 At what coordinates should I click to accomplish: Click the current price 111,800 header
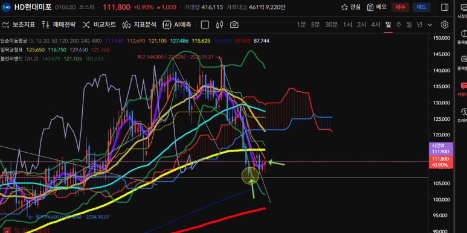coord(117,7)
